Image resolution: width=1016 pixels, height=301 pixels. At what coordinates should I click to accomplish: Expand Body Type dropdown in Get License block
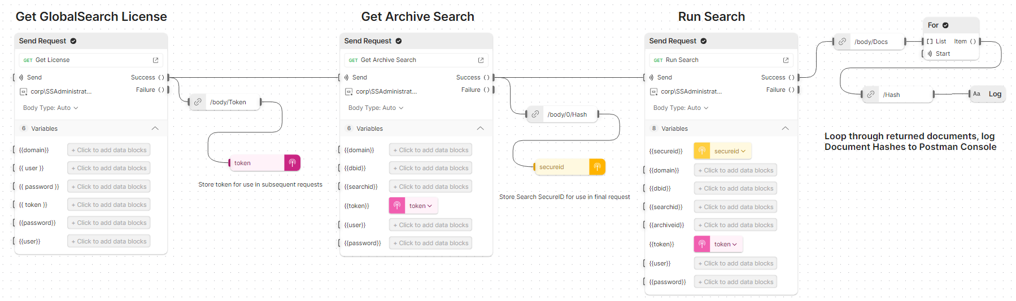point(50,108)
